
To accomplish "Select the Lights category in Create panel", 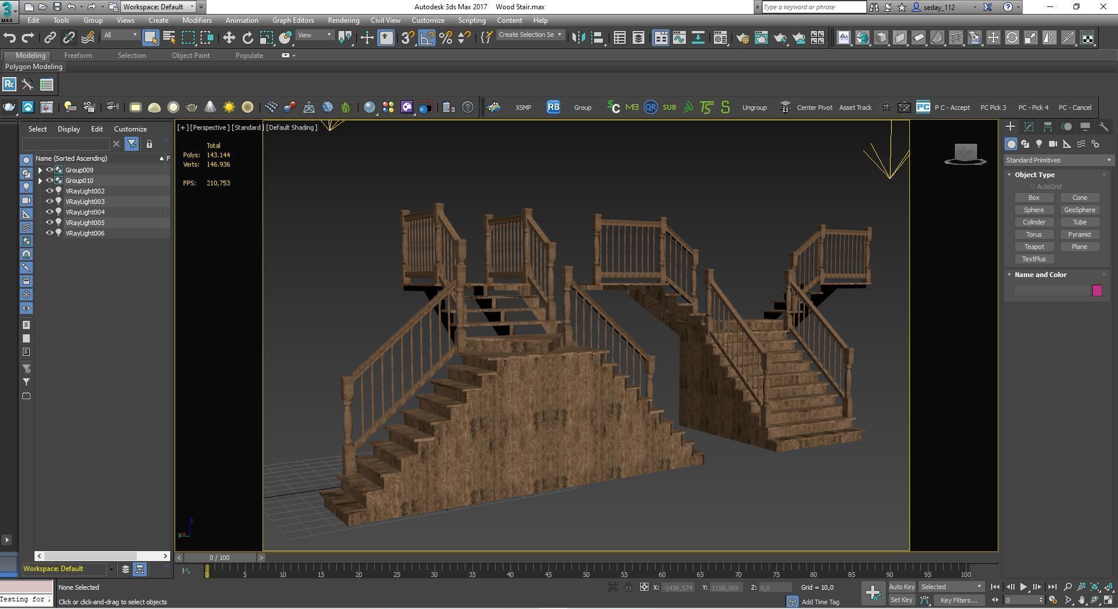I will [x=1039, y=144].
